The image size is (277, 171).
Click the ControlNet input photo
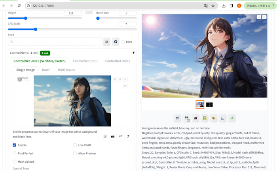click(72, 101)
